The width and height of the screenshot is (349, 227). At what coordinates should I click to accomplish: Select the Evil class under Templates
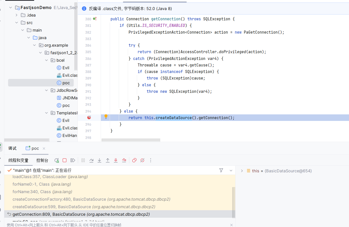pos(63,120)
